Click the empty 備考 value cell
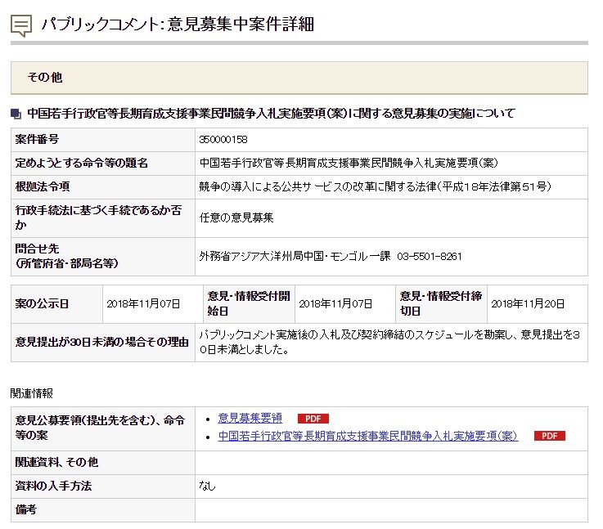This screenshot has width=603, height=529. click(391, 509)
